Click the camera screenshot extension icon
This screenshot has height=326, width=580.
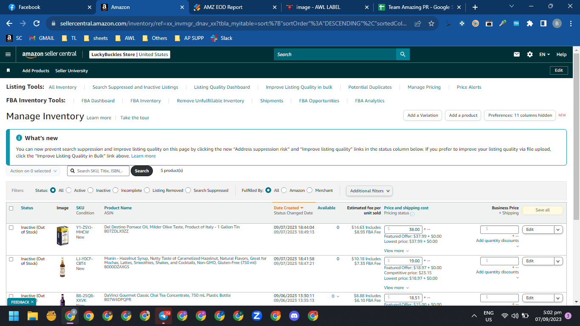[x=489, y=23]
